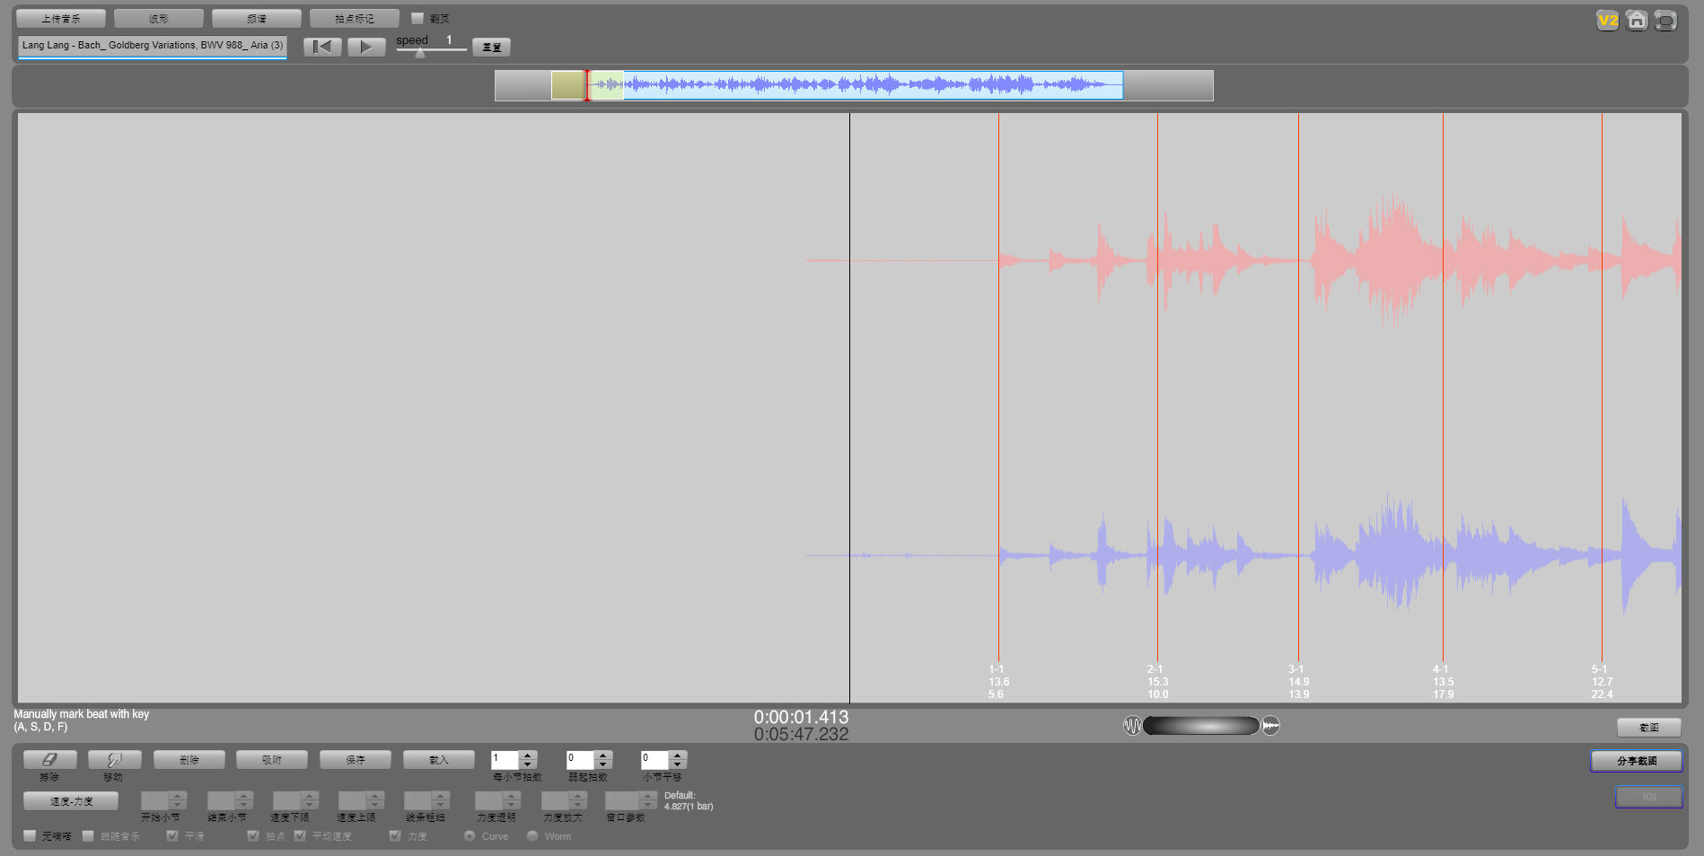Click the waveform zoom-in icon
This screenshot has height=856, width=1704.
click(x=1270, y=726)
